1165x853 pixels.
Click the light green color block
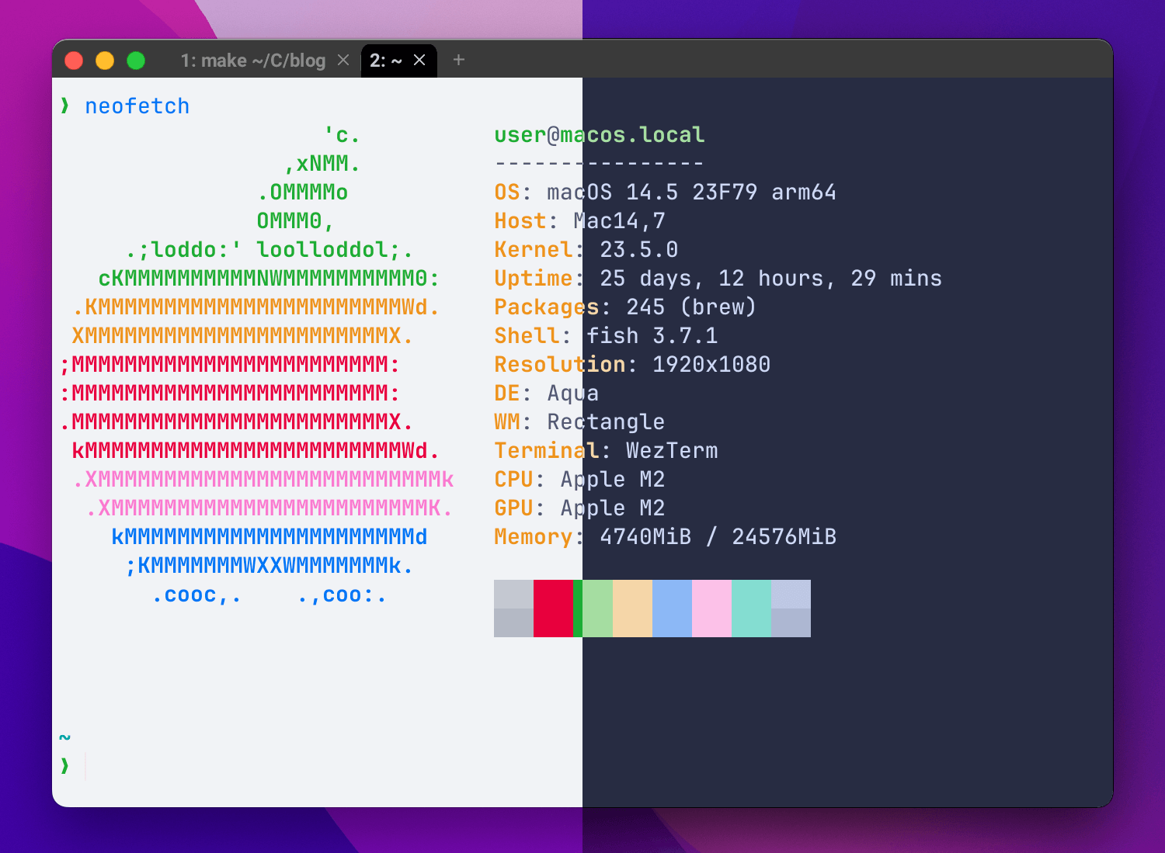(597, 609)
